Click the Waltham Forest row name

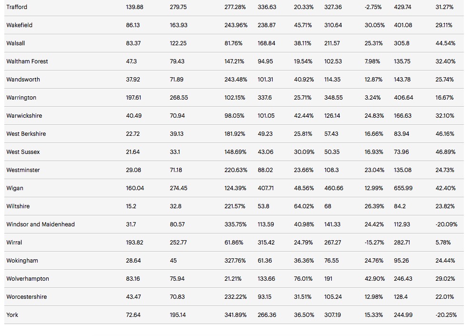(x=27, y=61)
